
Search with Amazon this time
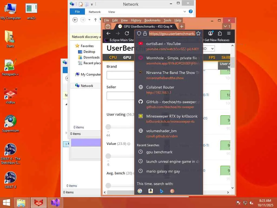150,191
